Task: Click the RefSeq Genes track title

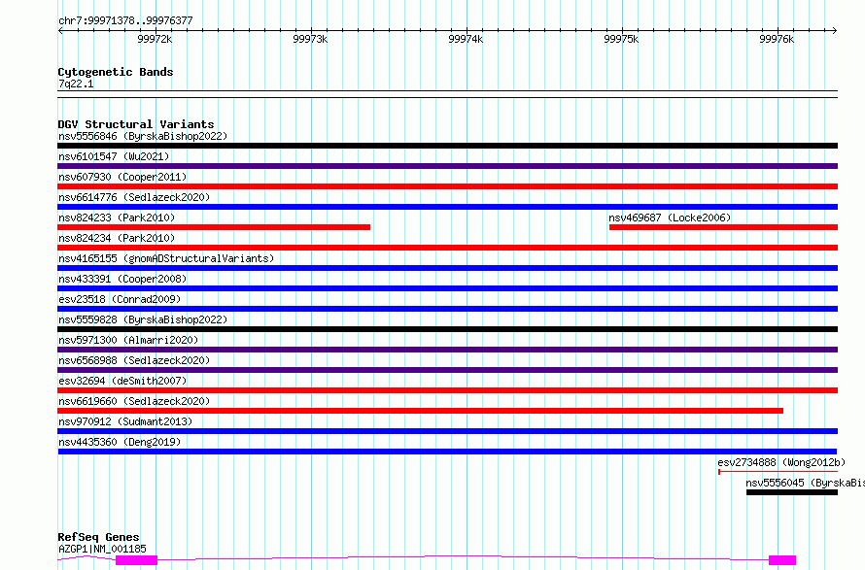Action: [x=98, y=538]
